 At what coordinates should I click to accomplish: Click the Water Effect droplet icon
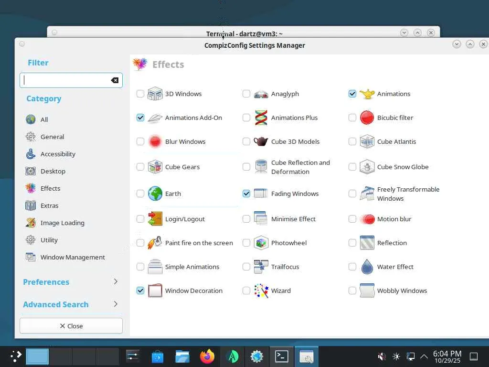(367, 267)
